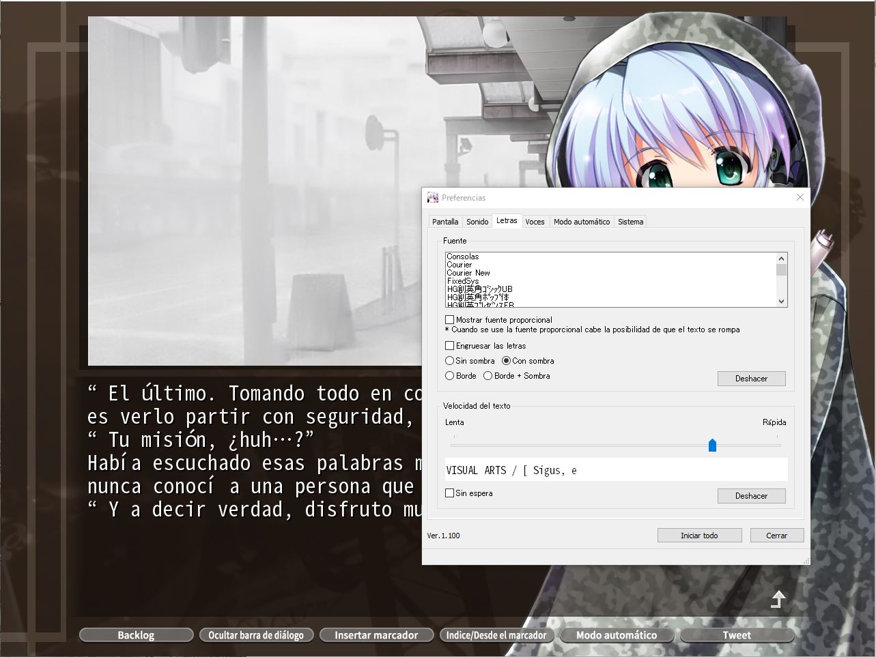
Task: Activate the Modo automático game button
Action: click(617, 635)
